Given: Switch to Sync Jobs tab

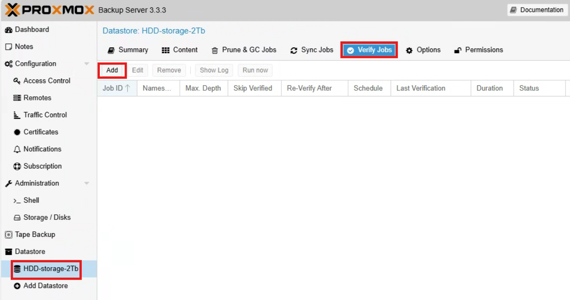Looking at the screenshot, I should click(x=312, y=50).
